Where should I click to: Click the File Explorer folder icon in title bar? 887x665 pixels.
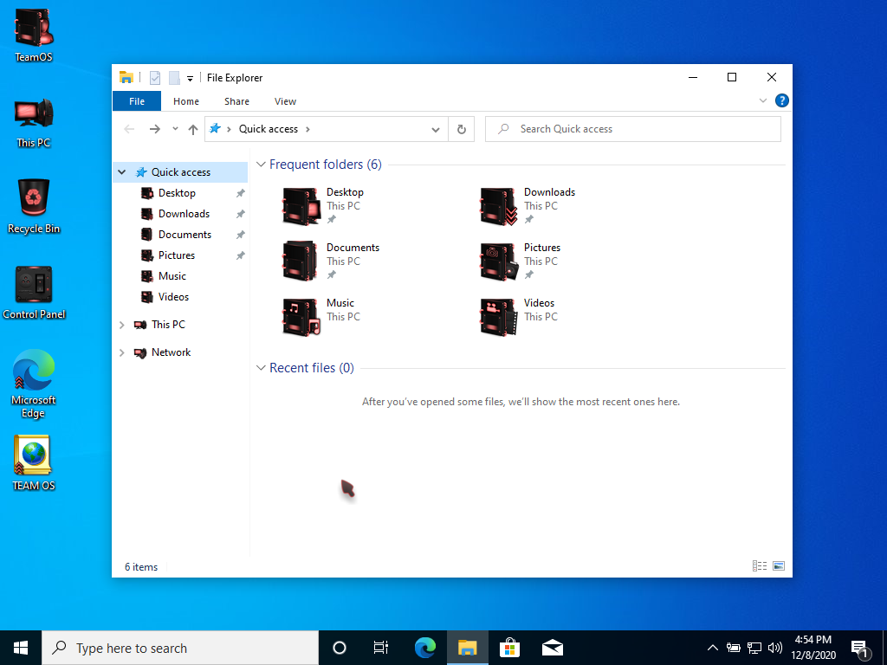(126, 77)
